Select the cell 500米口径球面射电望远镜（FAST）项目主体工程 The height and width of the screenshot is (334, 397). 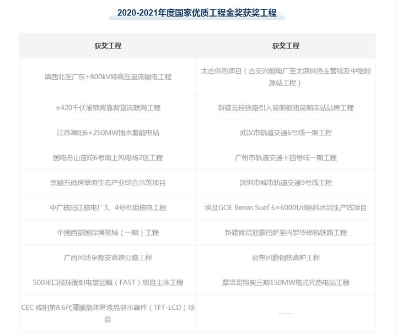(x=108, y=282)
